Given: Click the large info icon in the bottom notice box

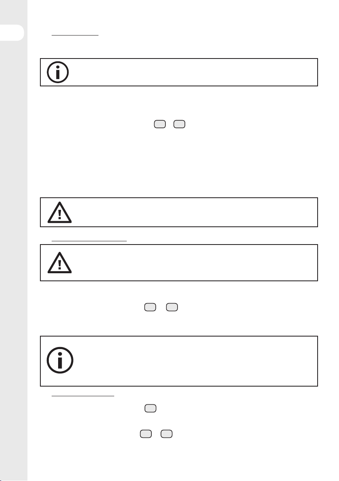Looking at the screenshot, I should [60, 360].
